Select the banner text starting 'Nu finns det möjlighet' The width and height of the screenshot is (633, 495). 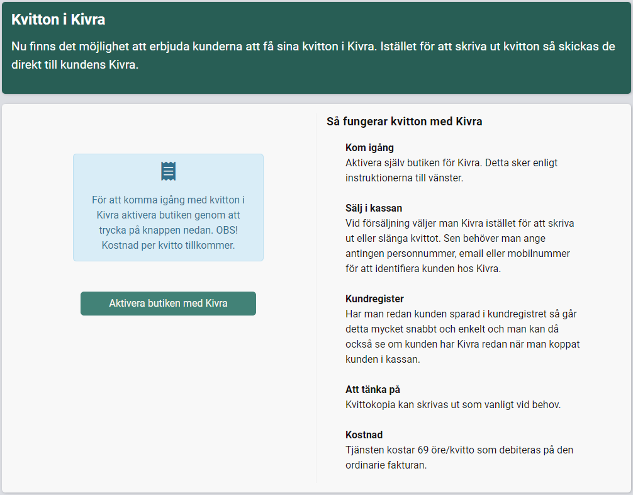coord(313,56)
